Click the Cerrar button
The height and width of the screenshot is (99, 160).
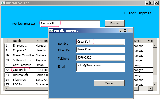coord(109,83)
